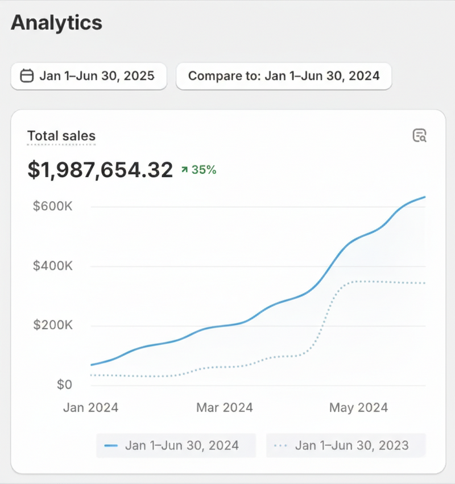This screenshot has width=455, height=484.
Task: Click the green upward trend arrow icon
Action: 184,169
